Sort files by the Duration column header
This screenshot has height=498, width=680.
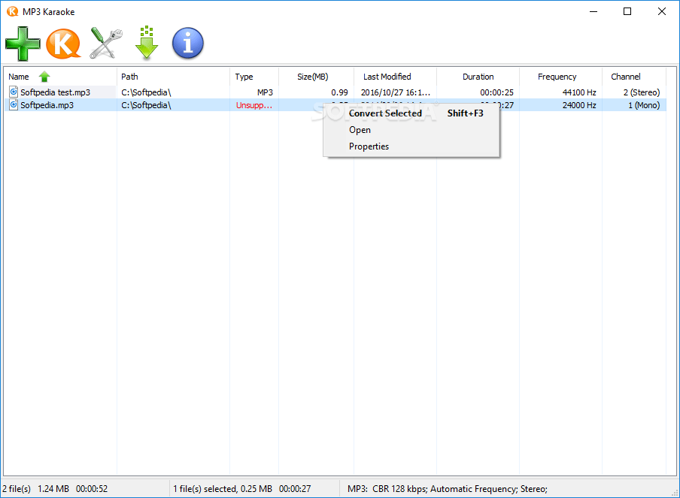[x=478, y=76]
